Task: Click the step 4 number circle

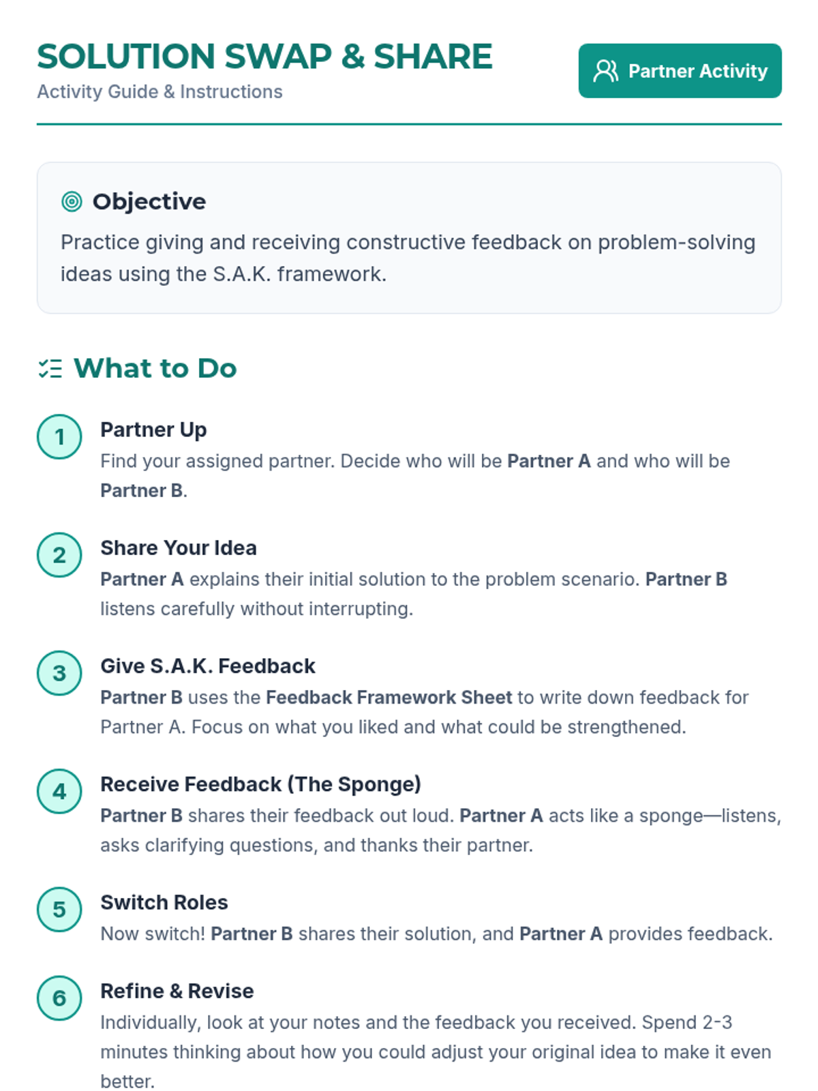Action: coord(59,791)
